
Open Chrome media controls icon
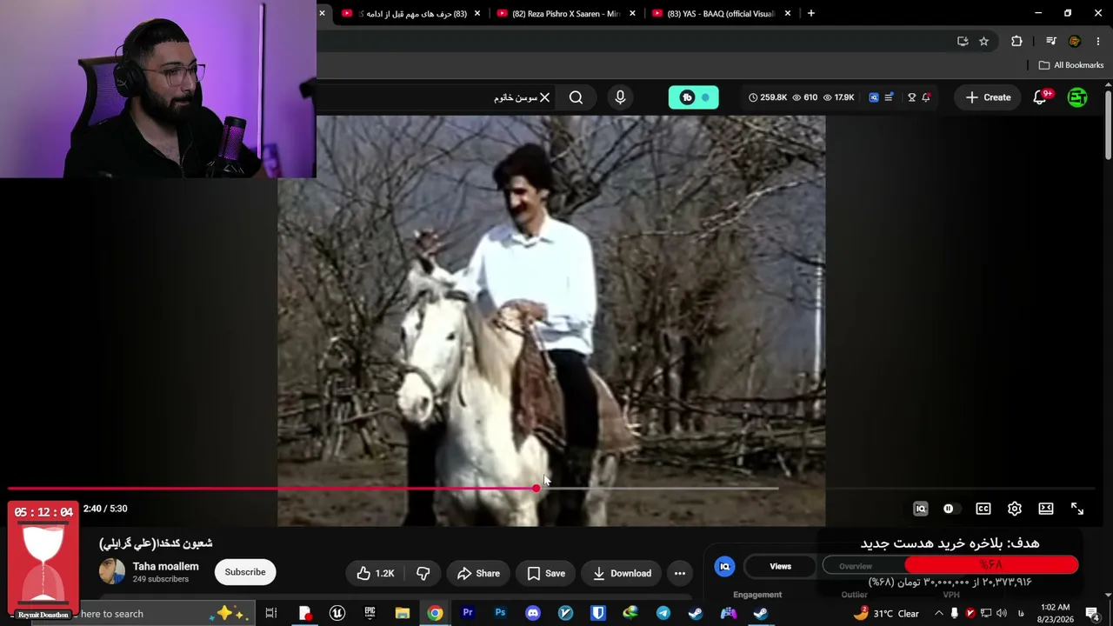point(1051,41)
